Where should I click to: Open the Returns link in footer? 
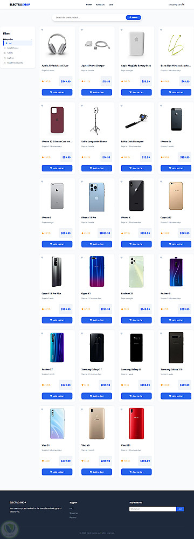click(73, 517)
